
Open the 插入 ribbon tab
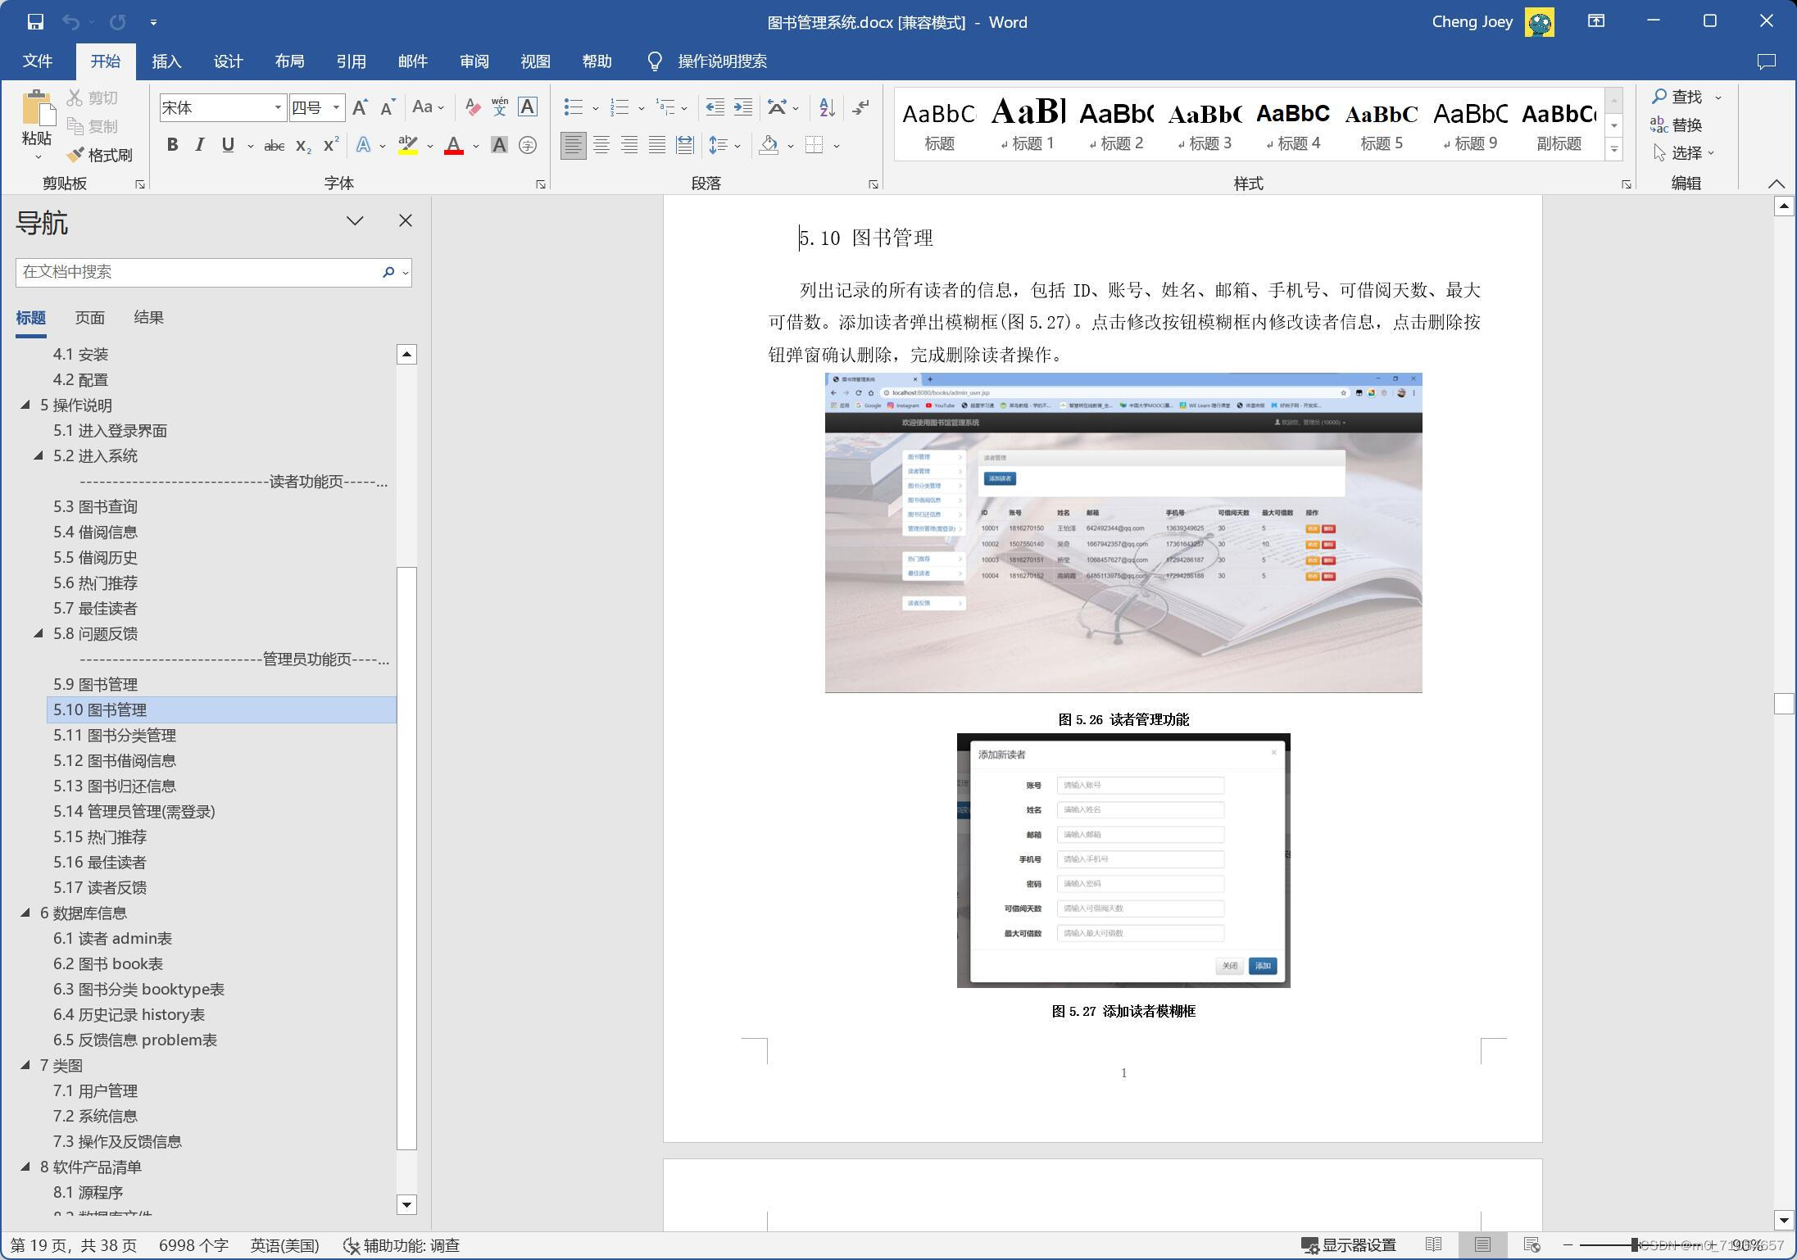(166, 61)
